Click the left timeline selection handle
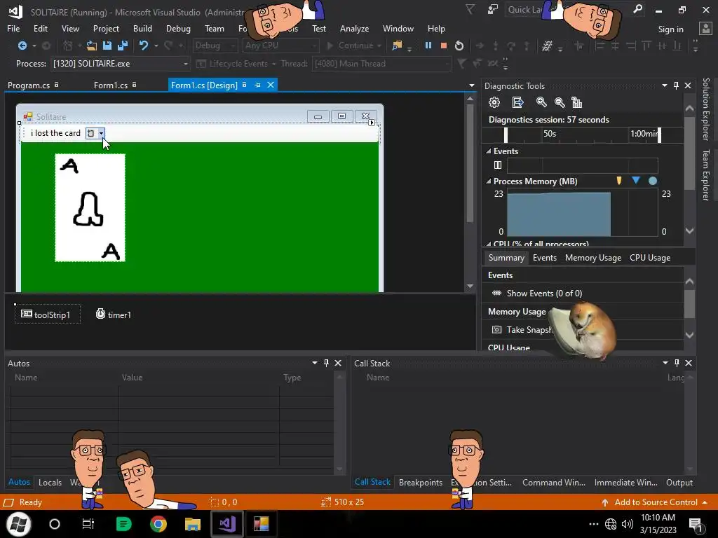Viewport: 718px width, 538px height. click(x=506, y=134)
